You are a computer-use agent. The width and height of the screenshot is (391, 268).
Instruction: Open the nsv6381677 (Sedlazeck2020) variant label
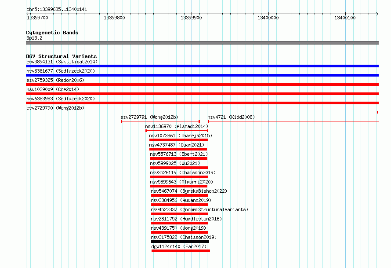[61, 71]
